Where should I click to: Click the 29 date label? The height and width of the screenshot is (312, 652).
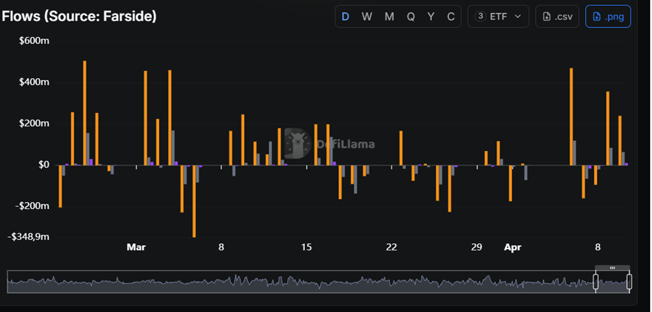pos(477,247)
